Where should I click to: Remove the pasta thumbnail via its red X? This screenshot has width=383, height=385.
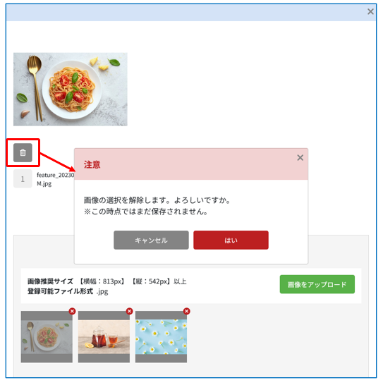[72, 312]
